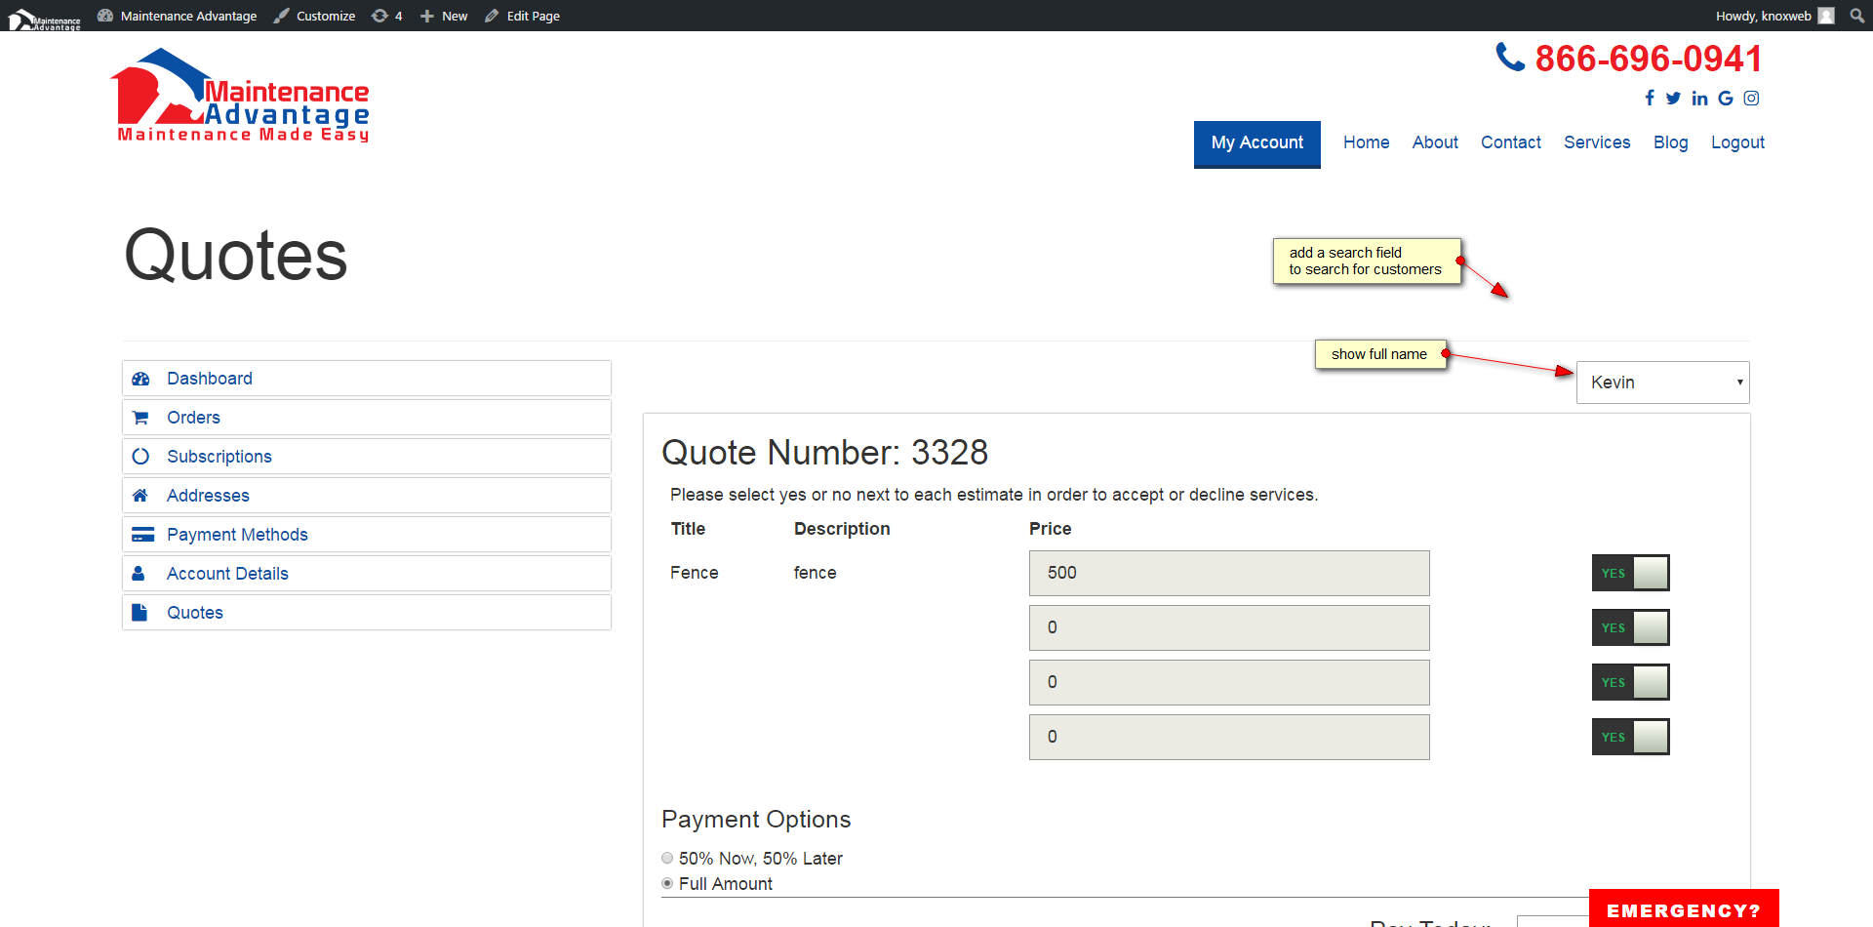Go to Subscriptions in account sidebar
Screen dimensions: 1873x927
click(x=219, y=457)
